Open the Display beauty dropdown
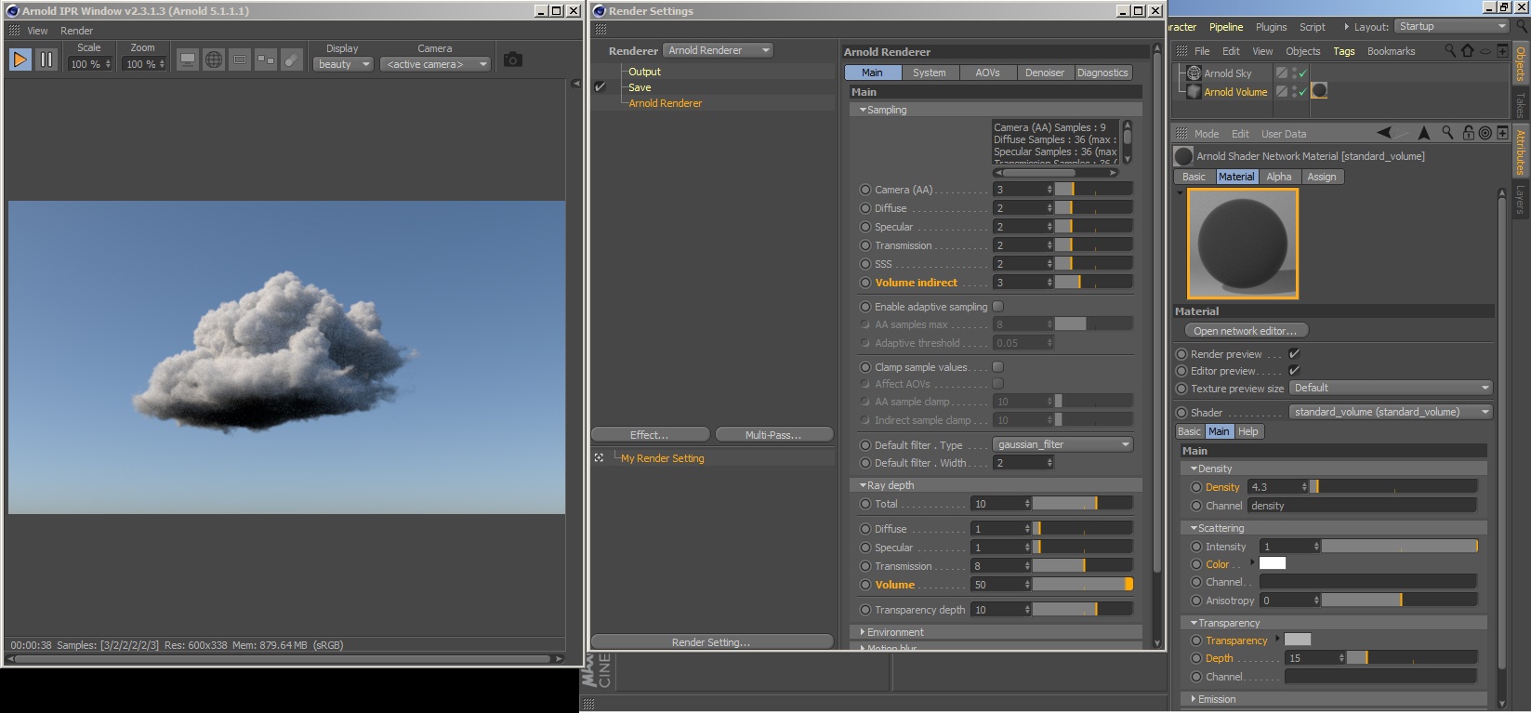Screen dimensions: 1531x713 343,64
